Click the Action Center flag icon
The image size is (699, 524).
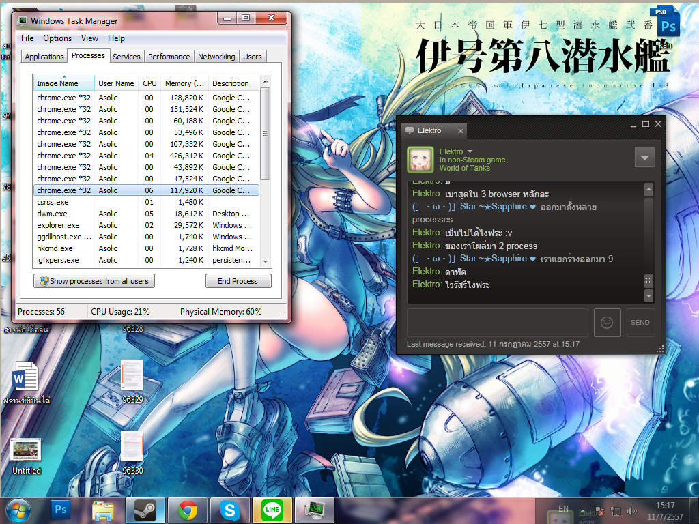point(599,511)
